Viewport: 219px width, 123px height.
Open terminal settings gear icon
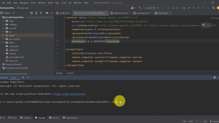(x=215, y=78)
